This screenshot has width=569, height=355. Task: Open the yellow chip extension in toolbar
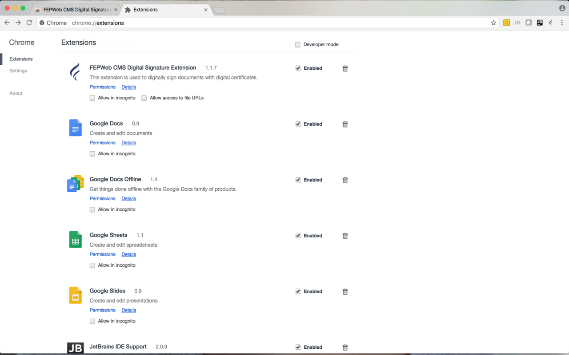[506, 23]
